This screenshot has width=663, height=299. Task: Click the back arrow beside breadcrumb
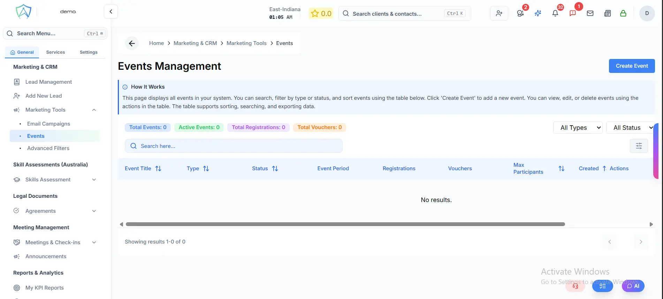[x=132, y=43]
